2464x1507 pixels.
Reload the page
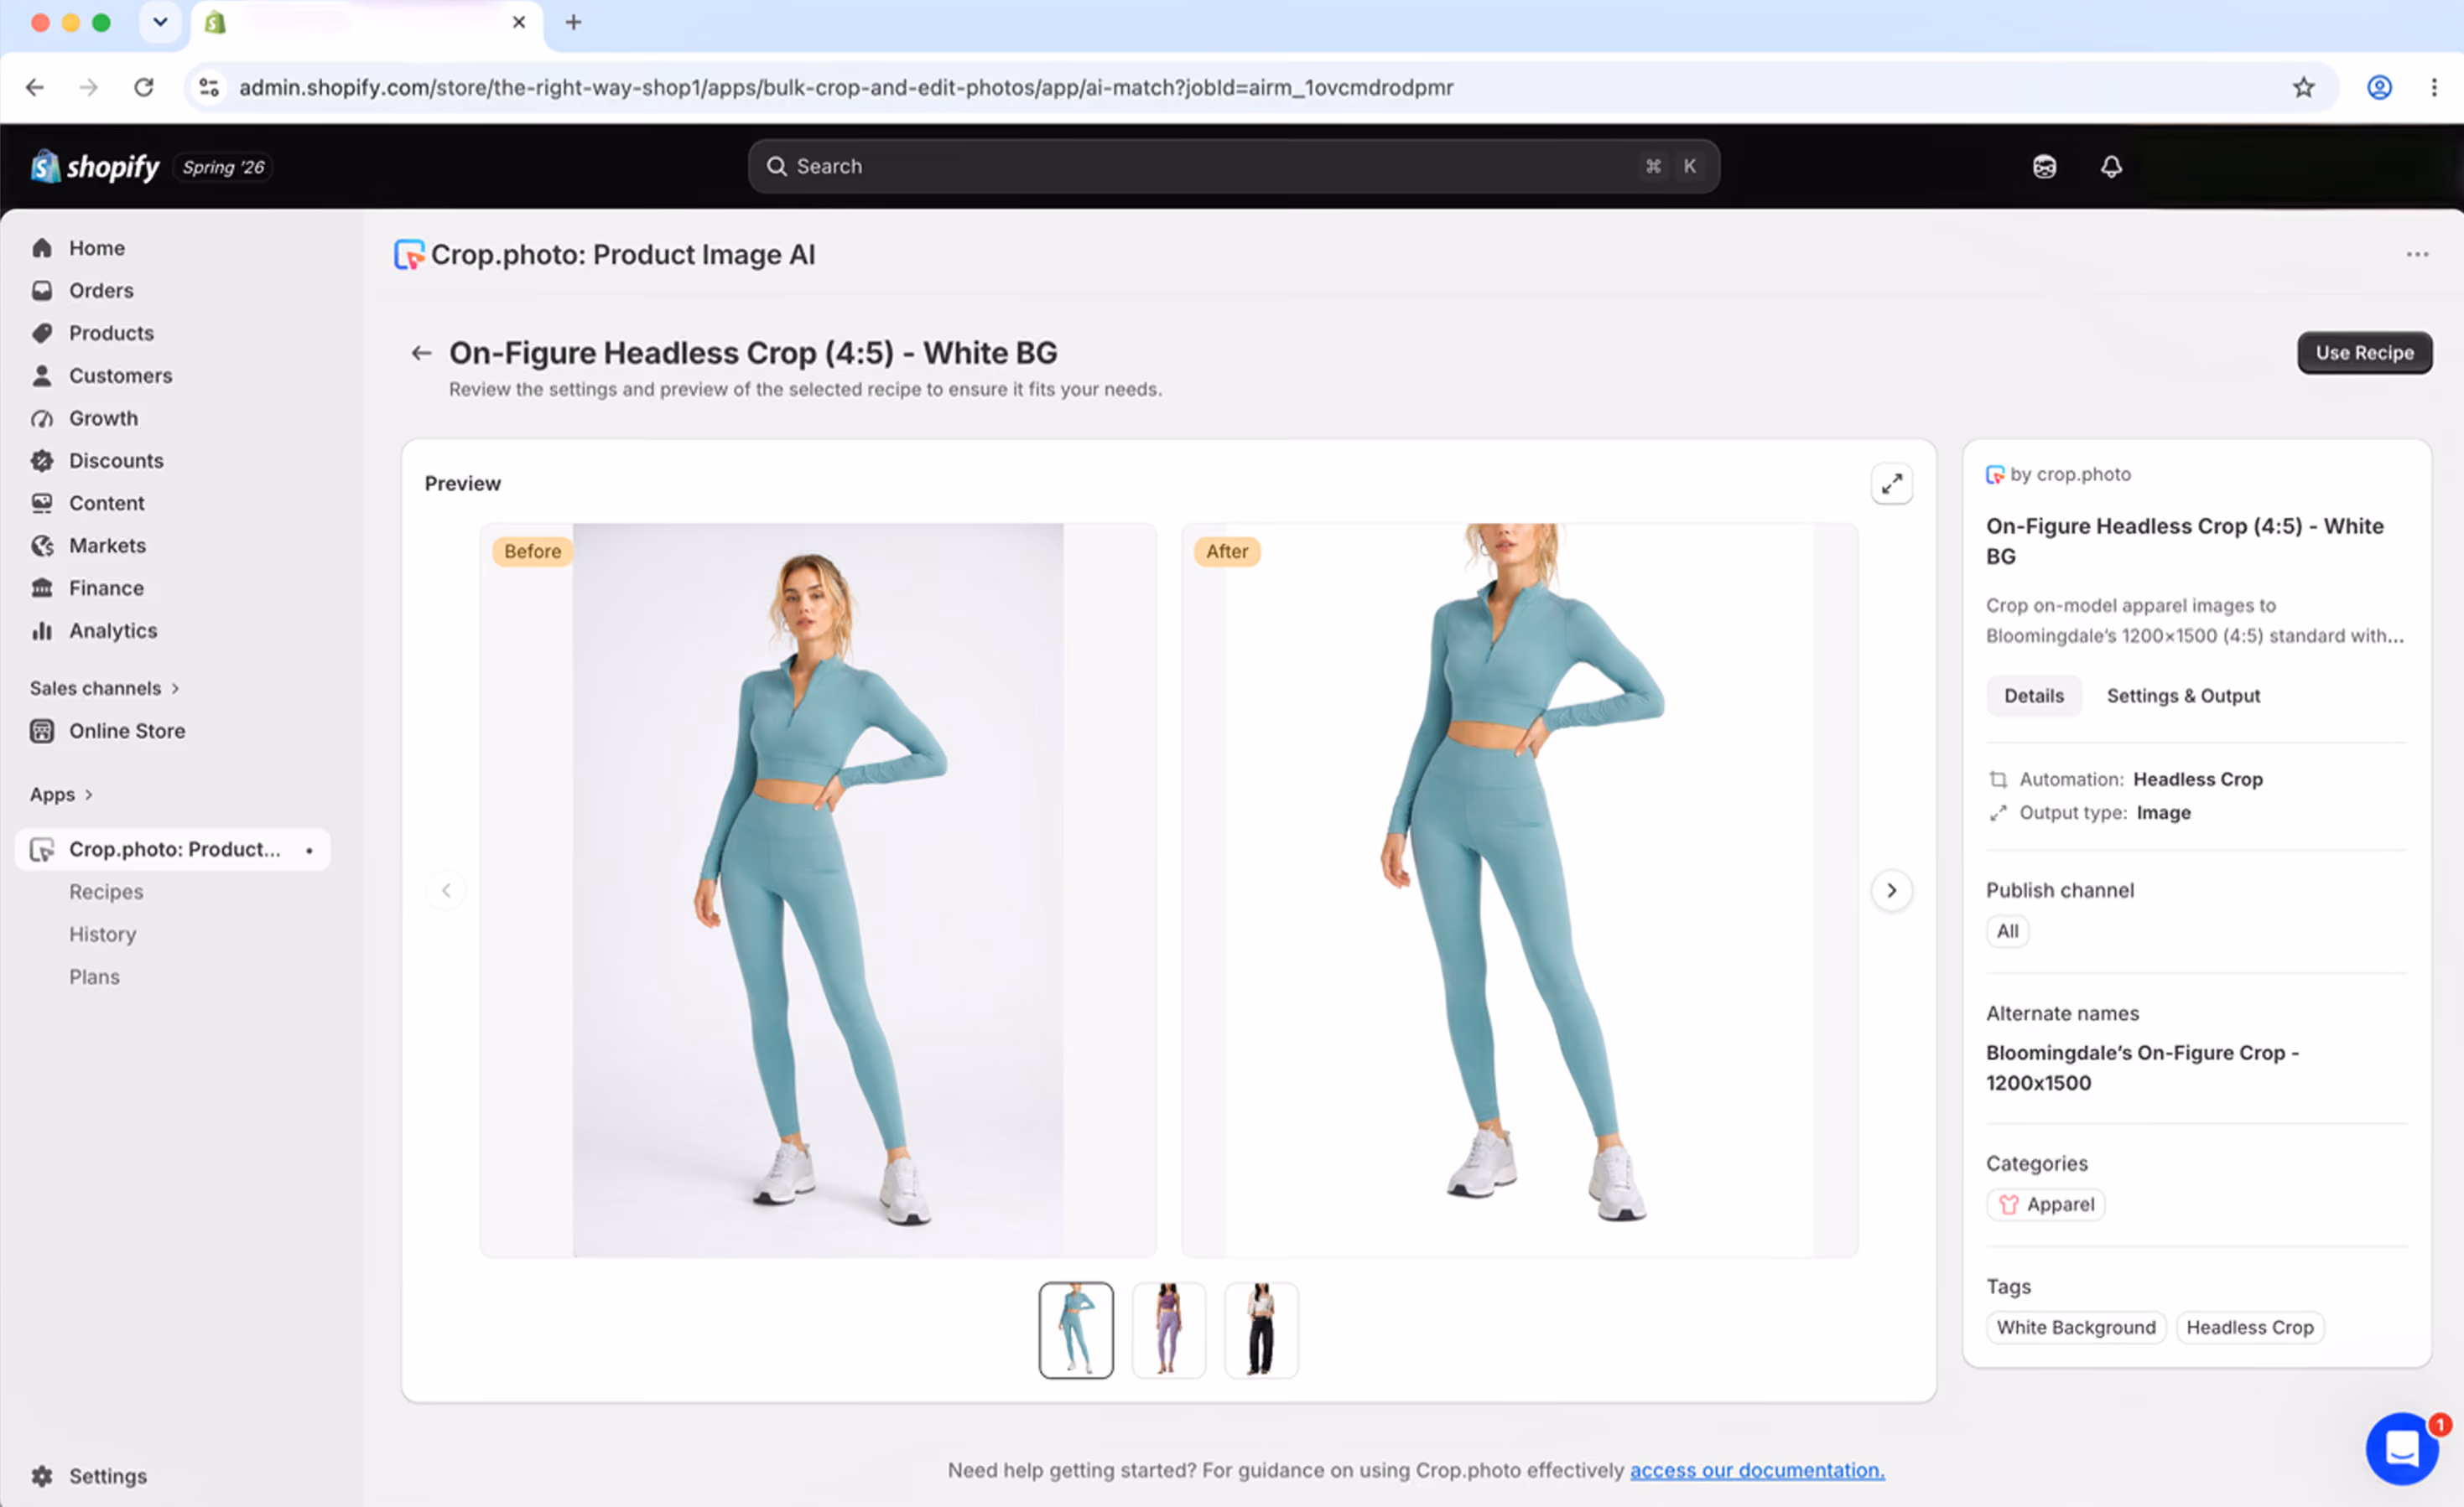click(x=144, y=88)
